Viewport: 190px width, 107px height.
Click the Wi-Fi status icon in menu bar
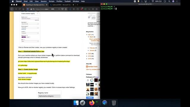[153, 1]
